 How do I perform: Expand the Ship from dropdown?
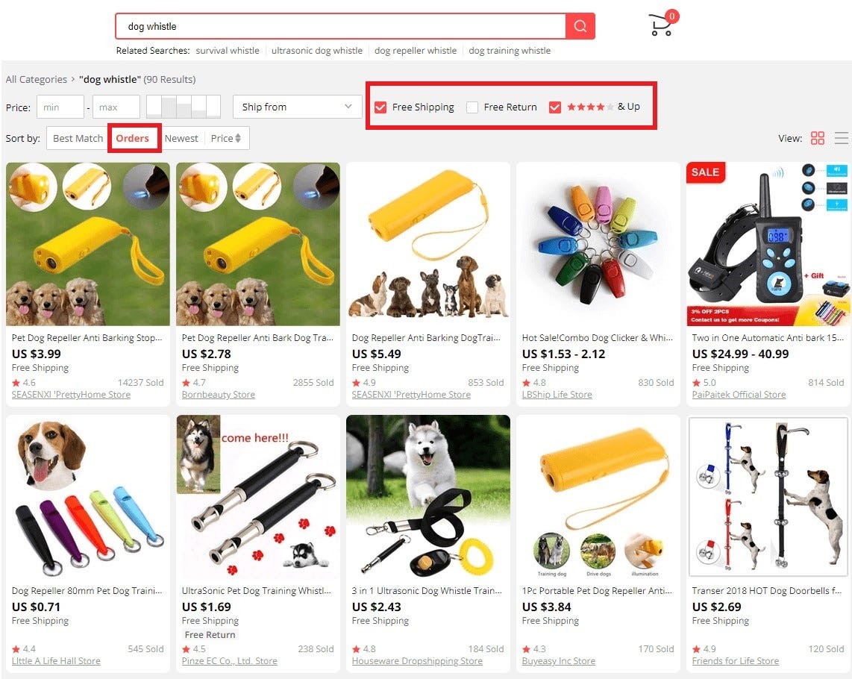click(297, 107)
